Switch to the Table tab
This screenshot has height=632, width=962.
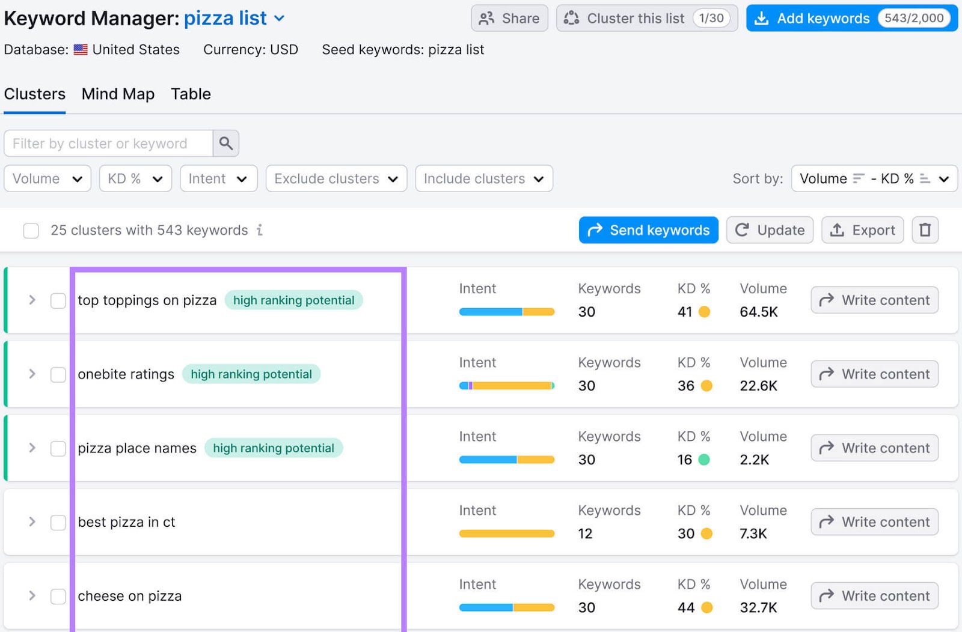pyautogui.click(x=191, y=94)
